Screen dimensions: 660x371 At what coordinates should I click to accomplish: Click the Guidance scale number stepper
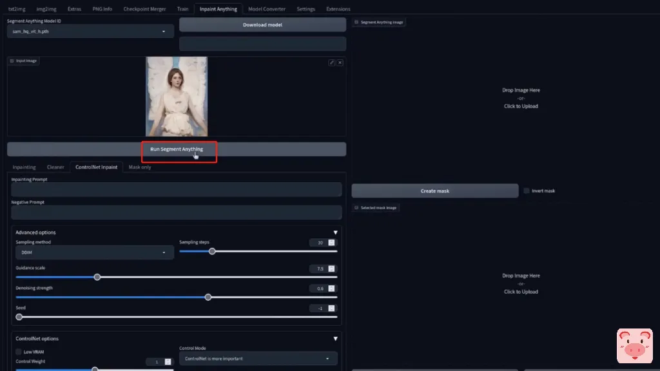coord(331,269)
